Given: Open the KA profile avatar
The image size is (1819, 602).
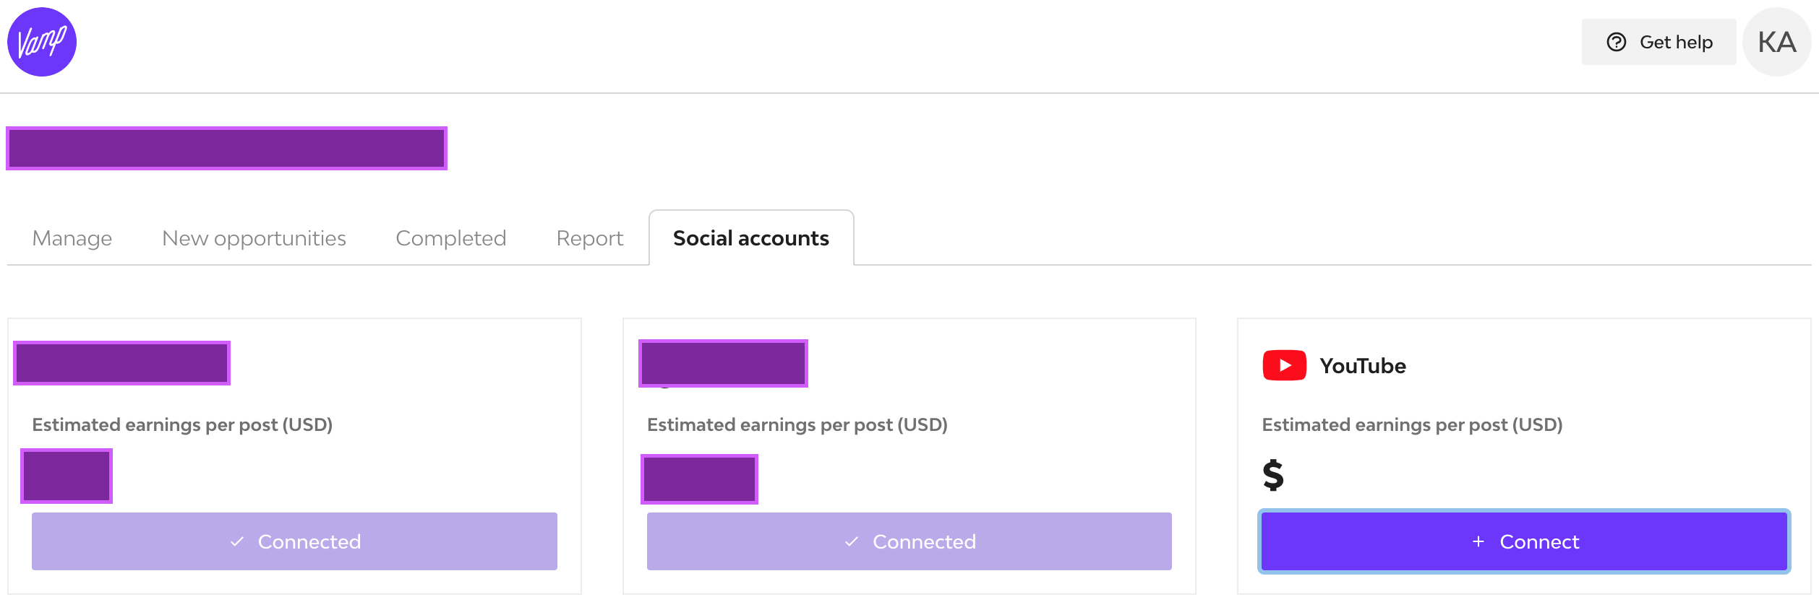Looking at the screenshot, I should [1776, 42].
